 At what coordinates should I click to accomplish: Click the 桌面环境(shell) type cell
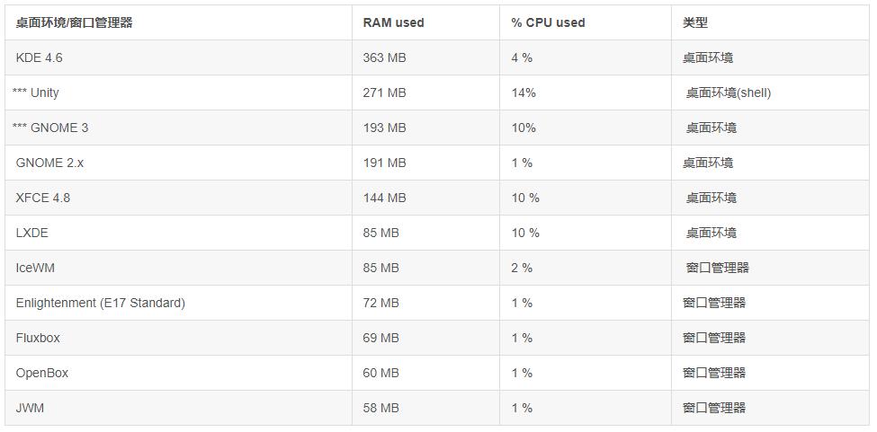point(729,93)
